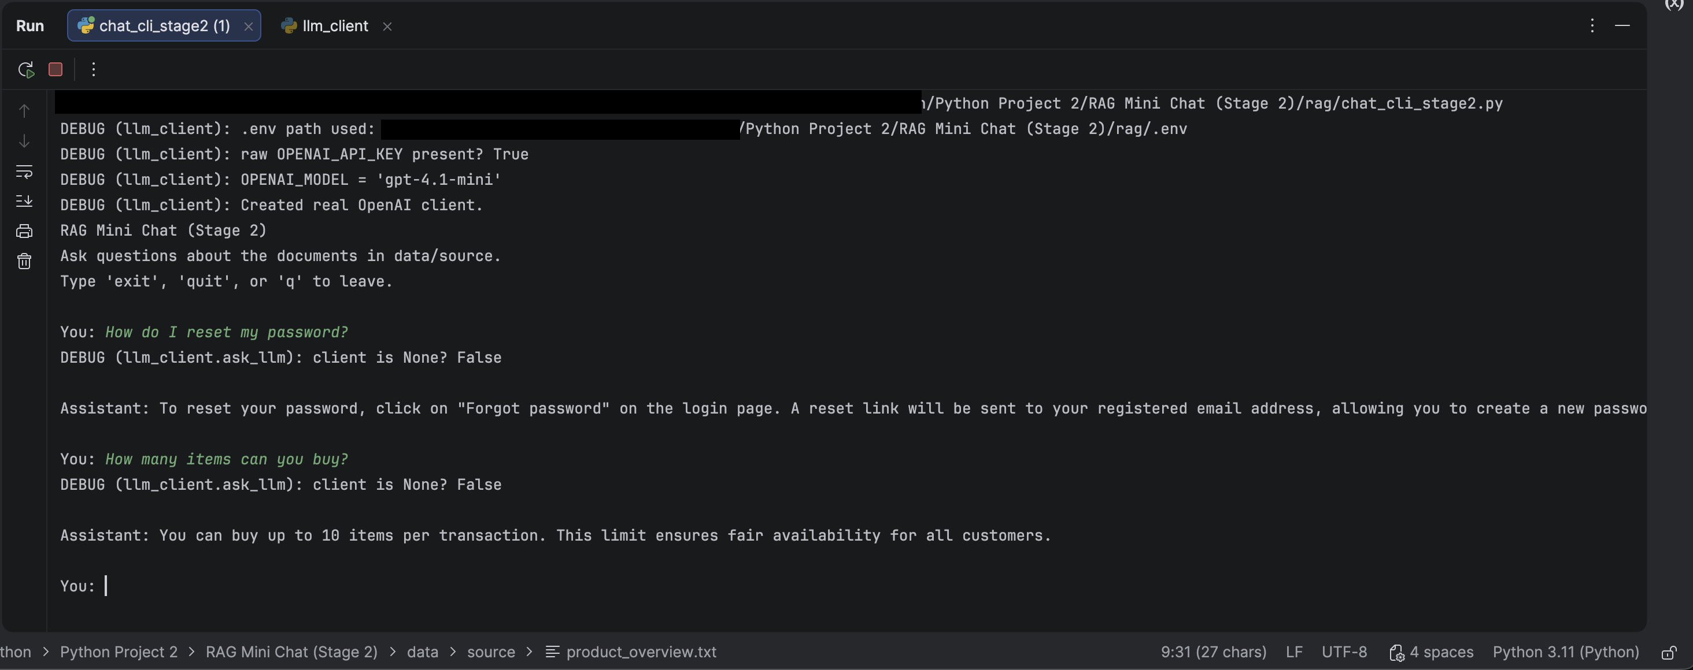Hide the Run tool window

(1622, 25)
